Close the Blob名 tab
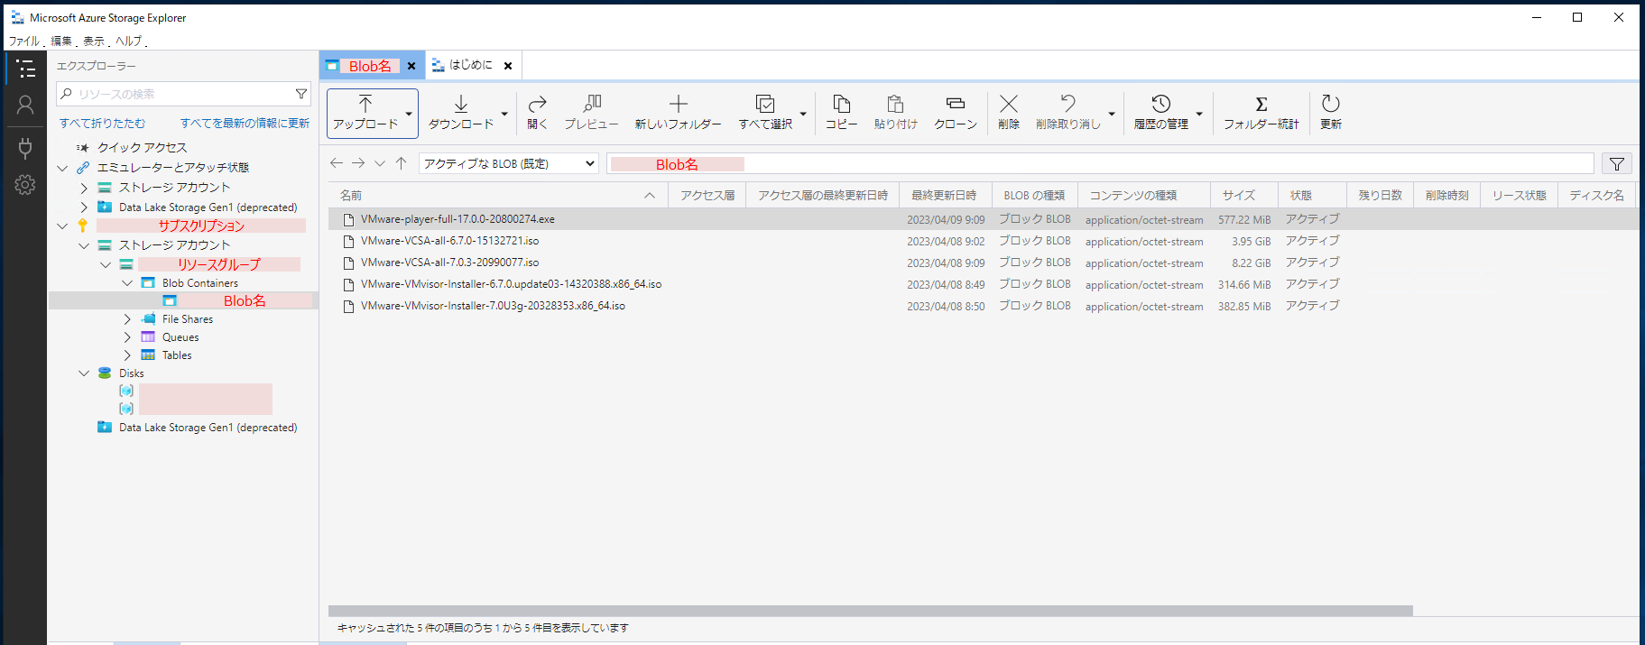Image resolution: width=1645 pixels, height=645 pixels. click(411, 66)
